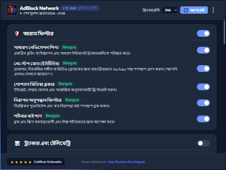This screenshot has width=226, height=170.
Task: Click the বিনামূল্যে tag beside নো-স্টপ মোড
Action: tap(70, 63)
